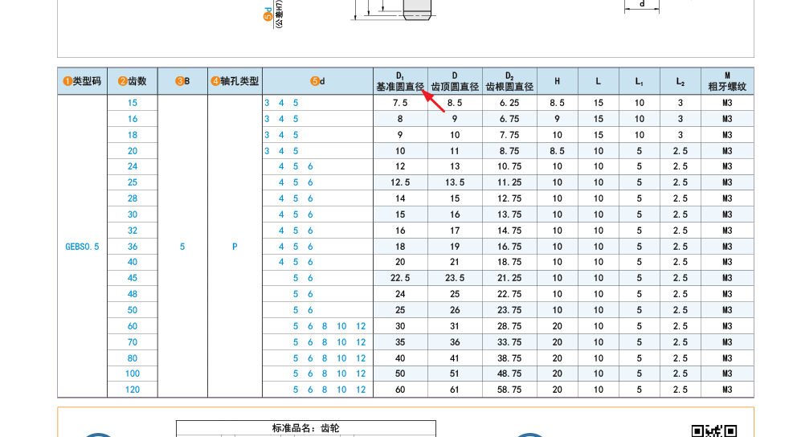The height and width of the screenshot is (437, 793).
Task: Choose tooth count 120
Action: 133,390
